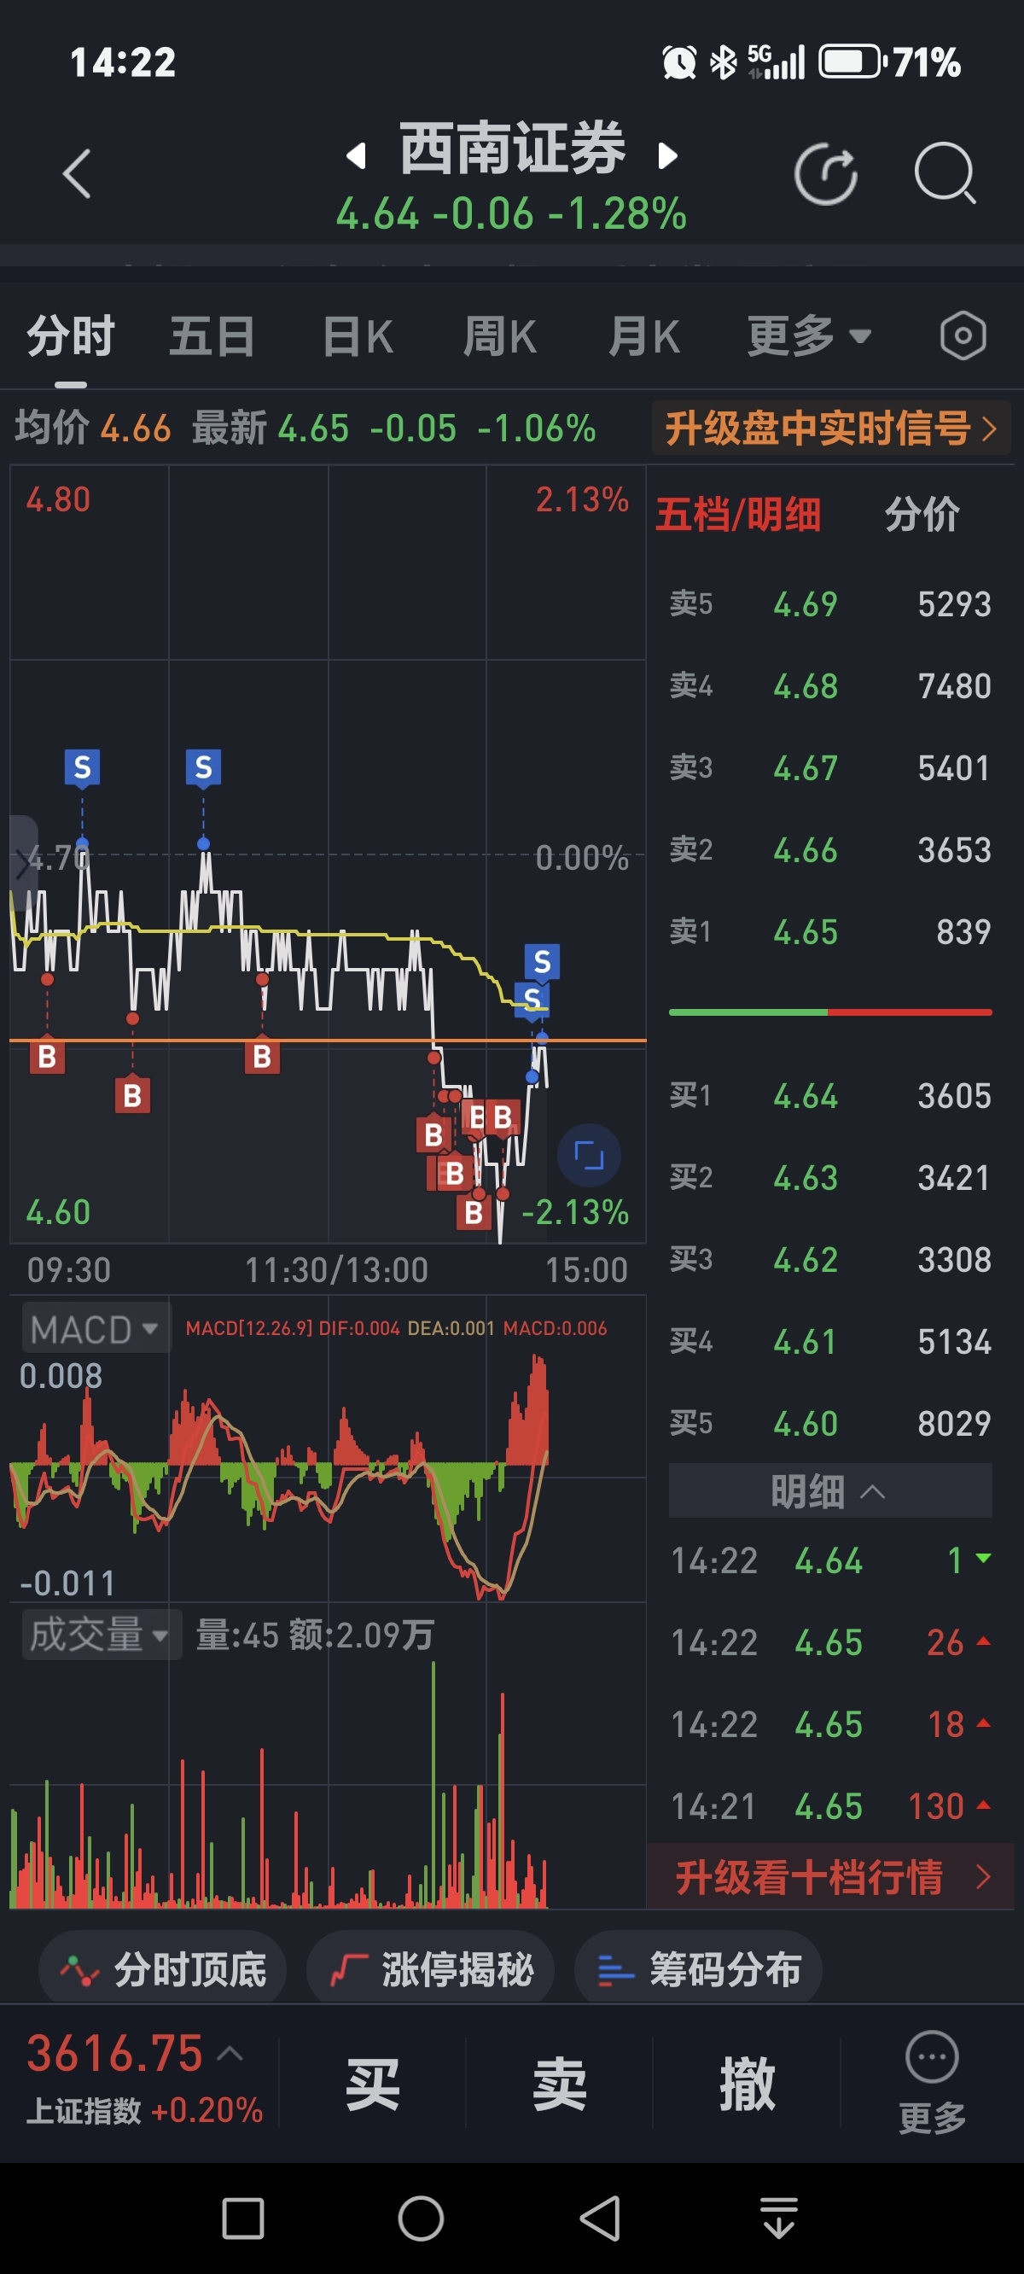This screenshot has height=2274, width=1024.
Task: Tap the 西南证券 stock title
Action: pyautogui.click(x=512, y=149)
